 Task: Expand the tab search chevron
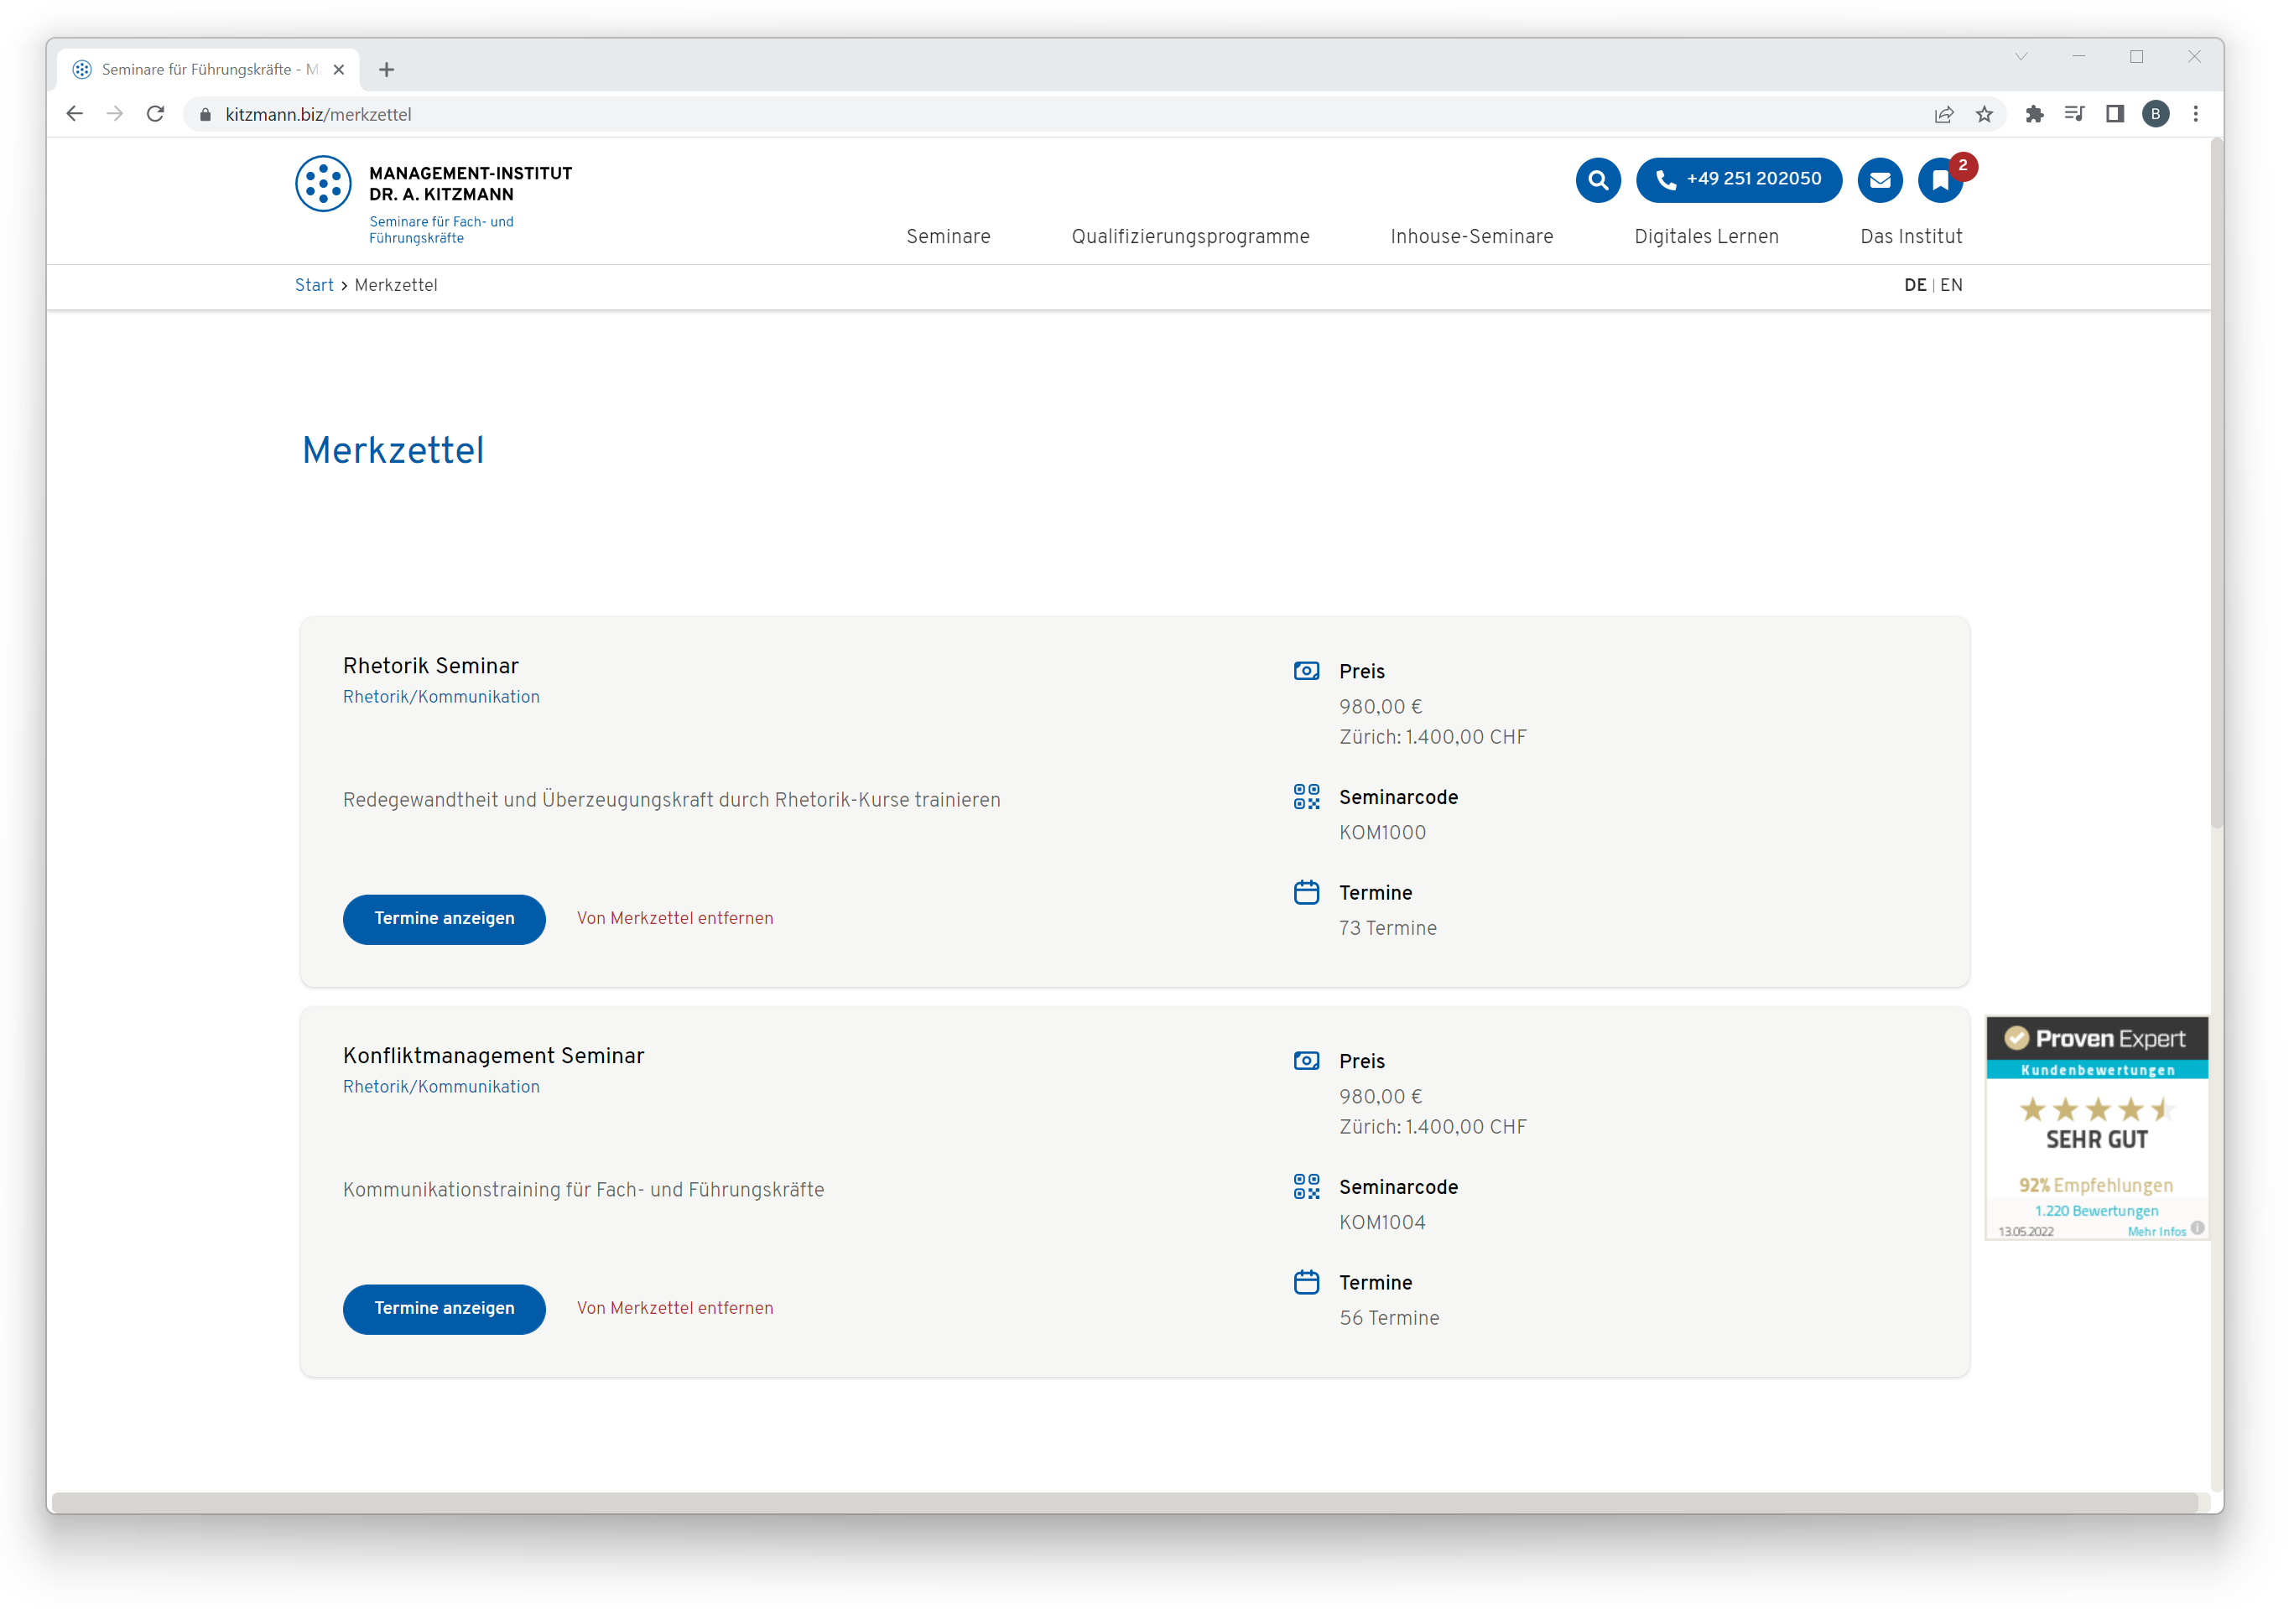(2021, 57)
